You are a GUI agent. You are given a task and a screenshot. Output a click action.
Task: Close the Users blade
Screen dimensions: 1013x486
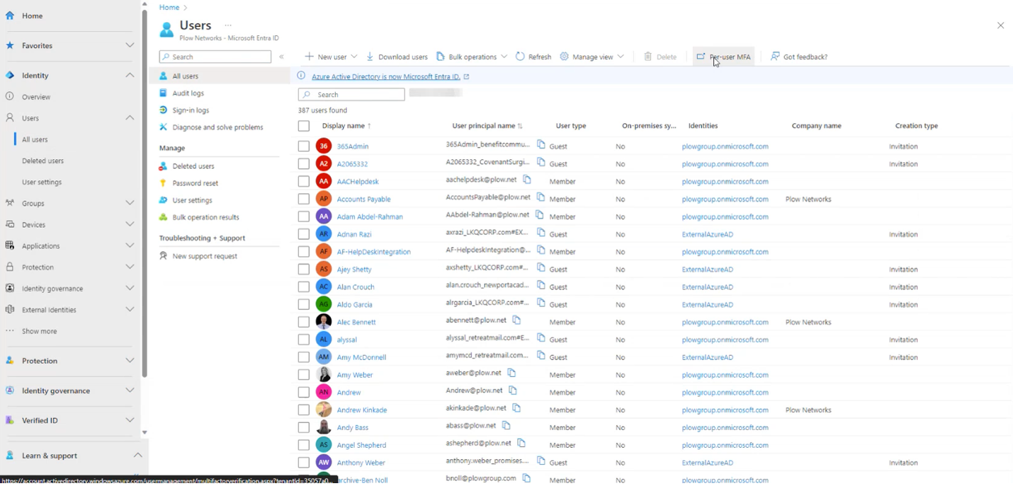(x=1000, y=25)
